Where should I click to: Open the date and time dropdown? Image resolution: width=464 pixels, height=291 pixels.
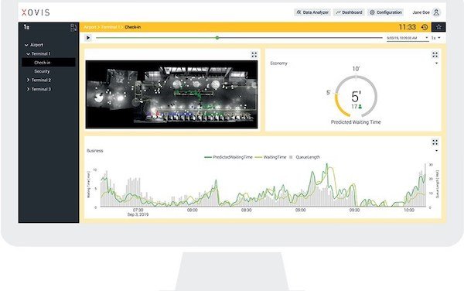408,38
